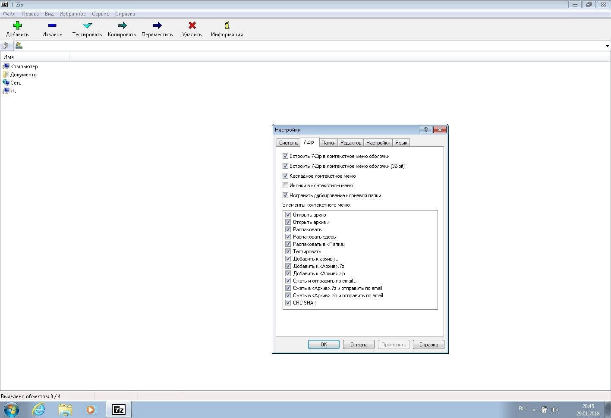Screen dimensions: 611x418
Task: Expand the address bar dropdown arrow
Action: click(607, 46)
